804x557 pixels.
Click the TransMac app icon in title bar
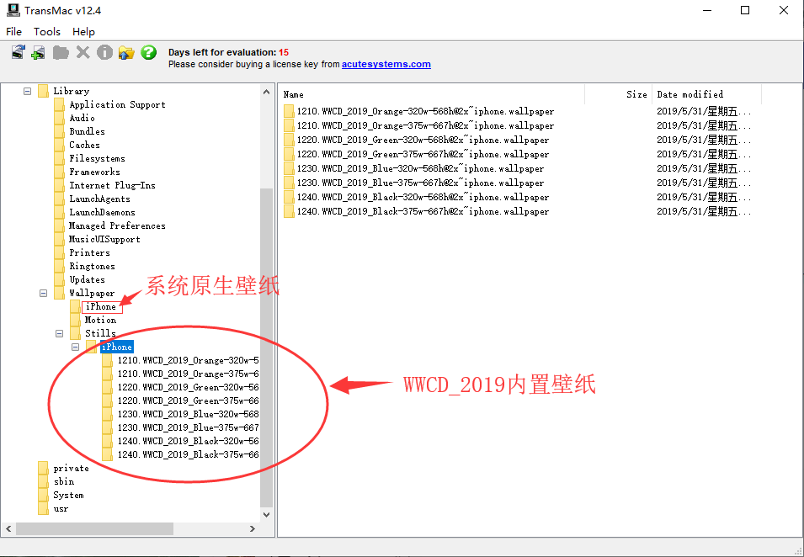coord(13,10)
